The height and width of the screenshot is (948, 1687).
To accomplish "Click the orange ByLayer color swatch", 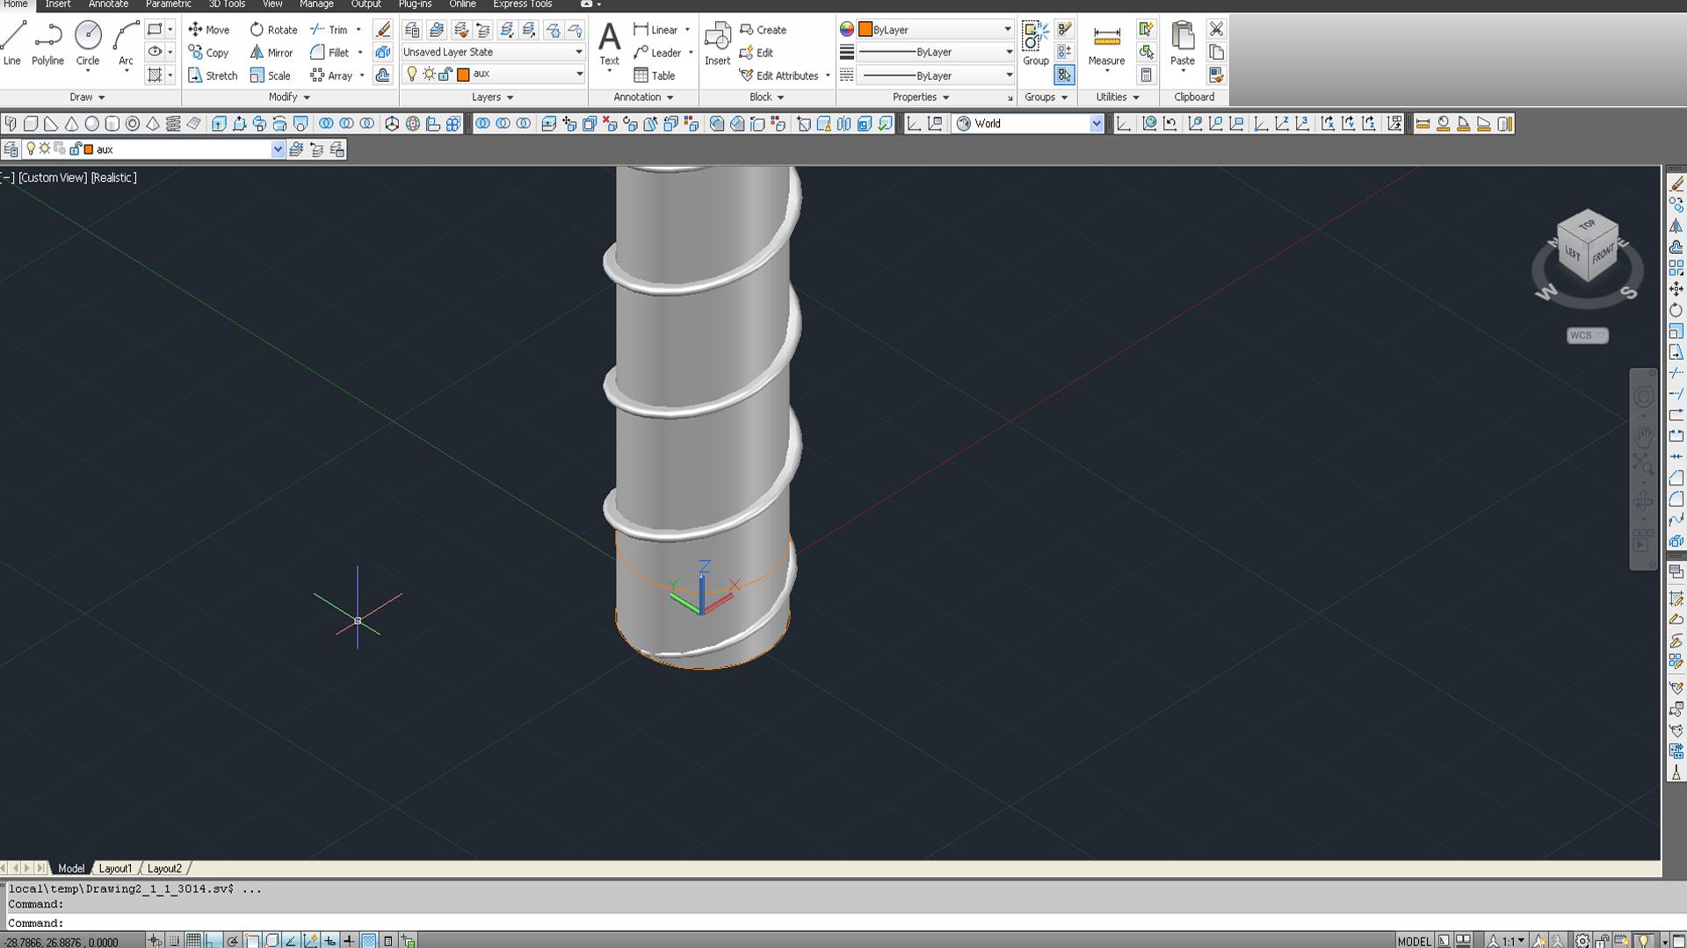I will pyautogui.click(x=865, y=29).
